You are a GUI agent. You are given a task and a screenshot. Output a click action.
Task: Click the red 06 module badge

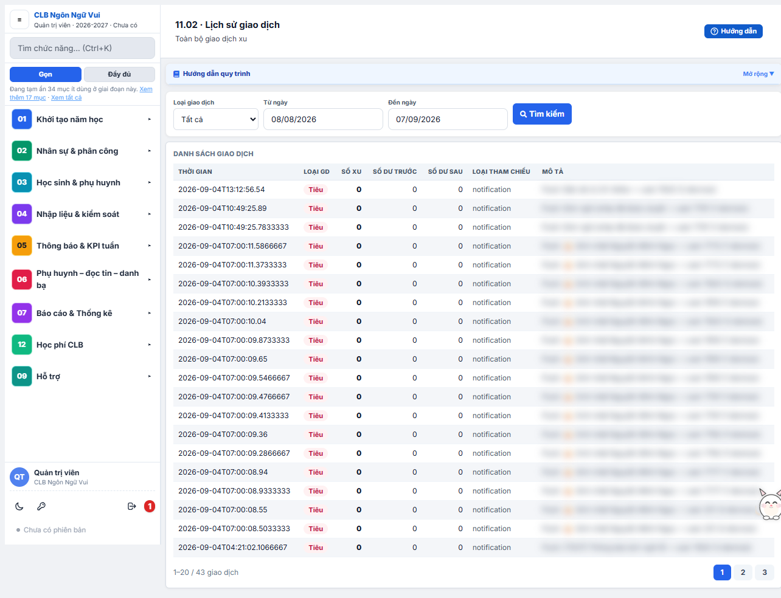pos(22,280)
